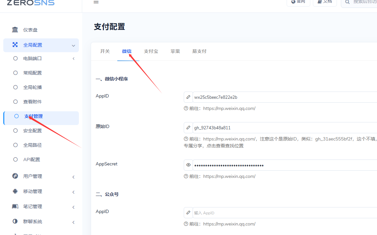Click the 群聊系统 half-circle icon
Image resolution: width=377 pixels, height=235 pixels.
pyautogui.click(x=15, y=221)
